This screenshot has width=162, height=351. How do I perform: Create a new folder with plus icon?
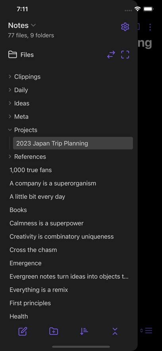(54, 331)
